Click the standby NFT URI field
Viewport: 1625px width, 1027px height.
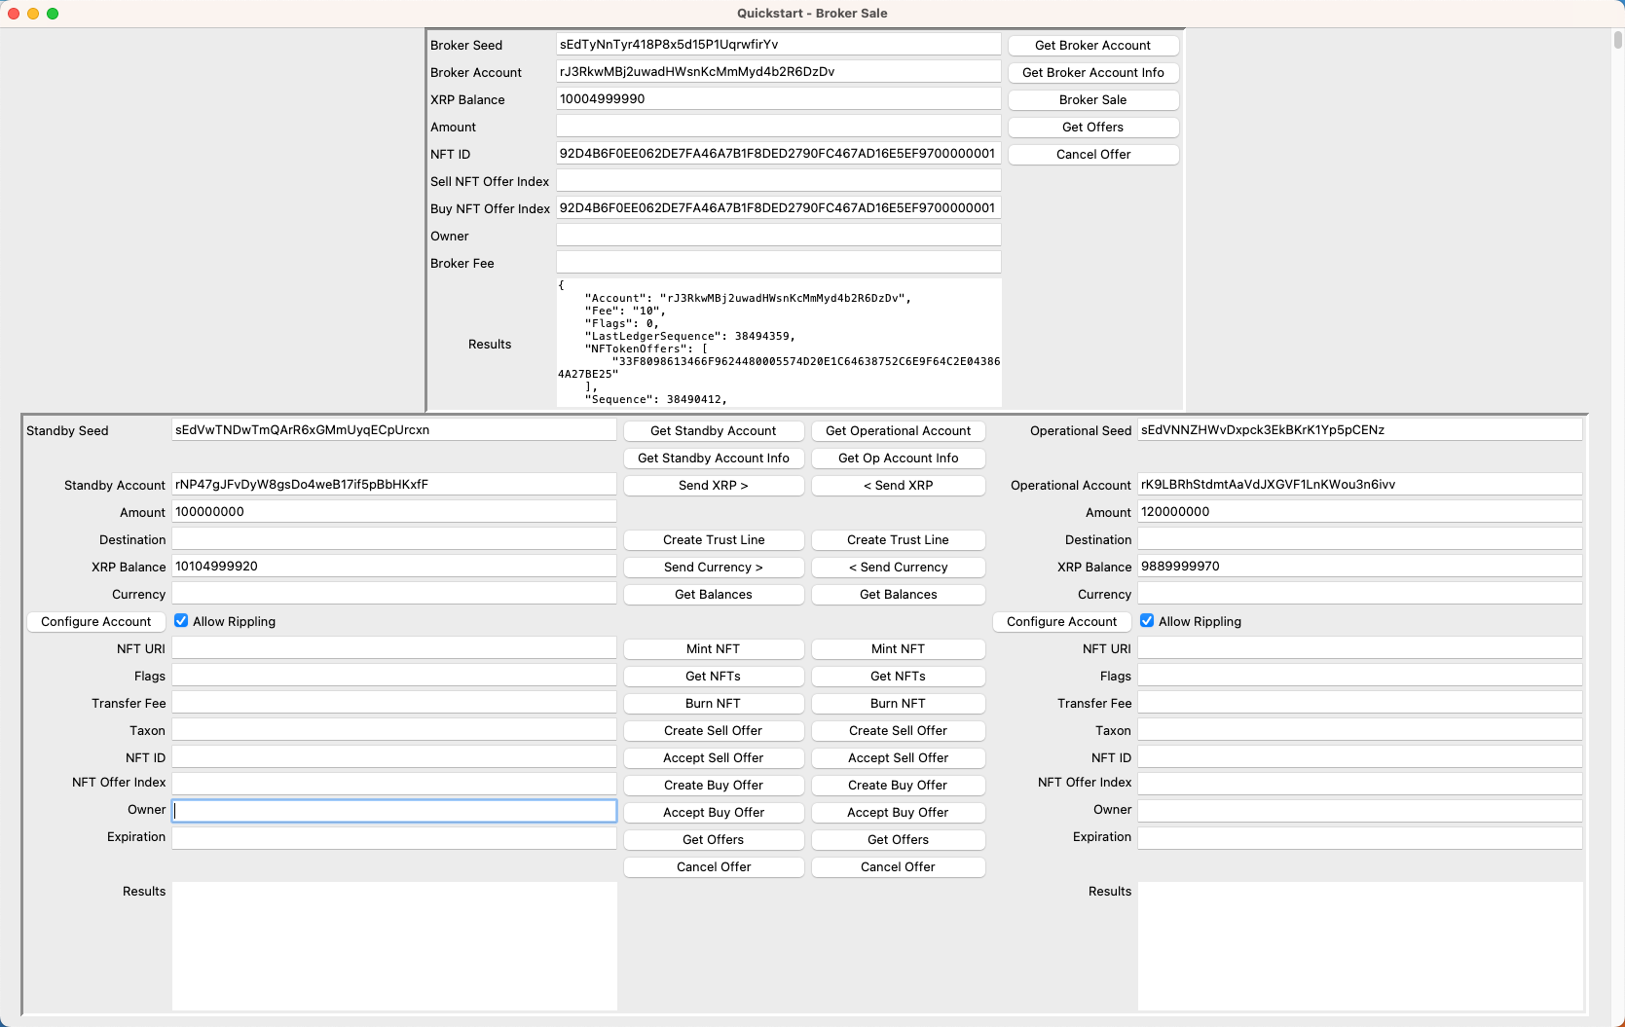pyautogui.click(x=393, y=648)
